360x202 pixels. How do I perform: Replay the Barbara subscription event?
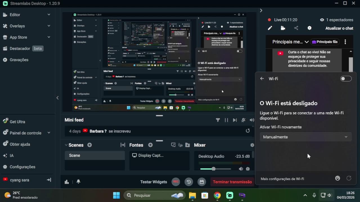[248, 131]
